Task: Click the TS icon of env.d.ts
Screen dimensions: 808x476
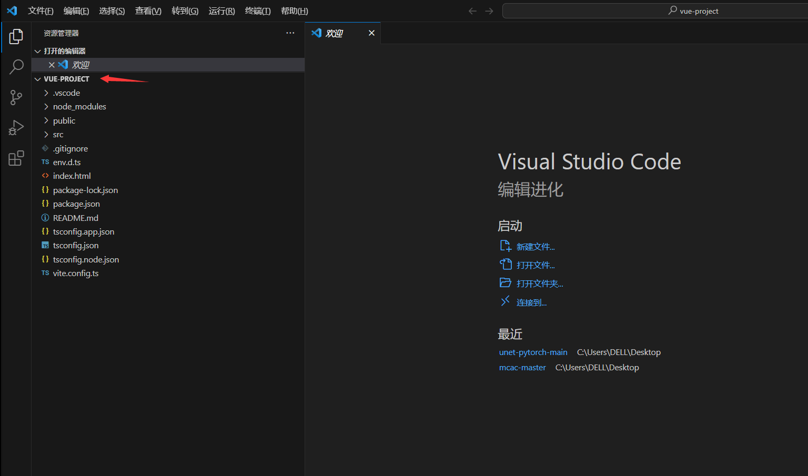Action: pyautogui.click(x=45, y=162)
